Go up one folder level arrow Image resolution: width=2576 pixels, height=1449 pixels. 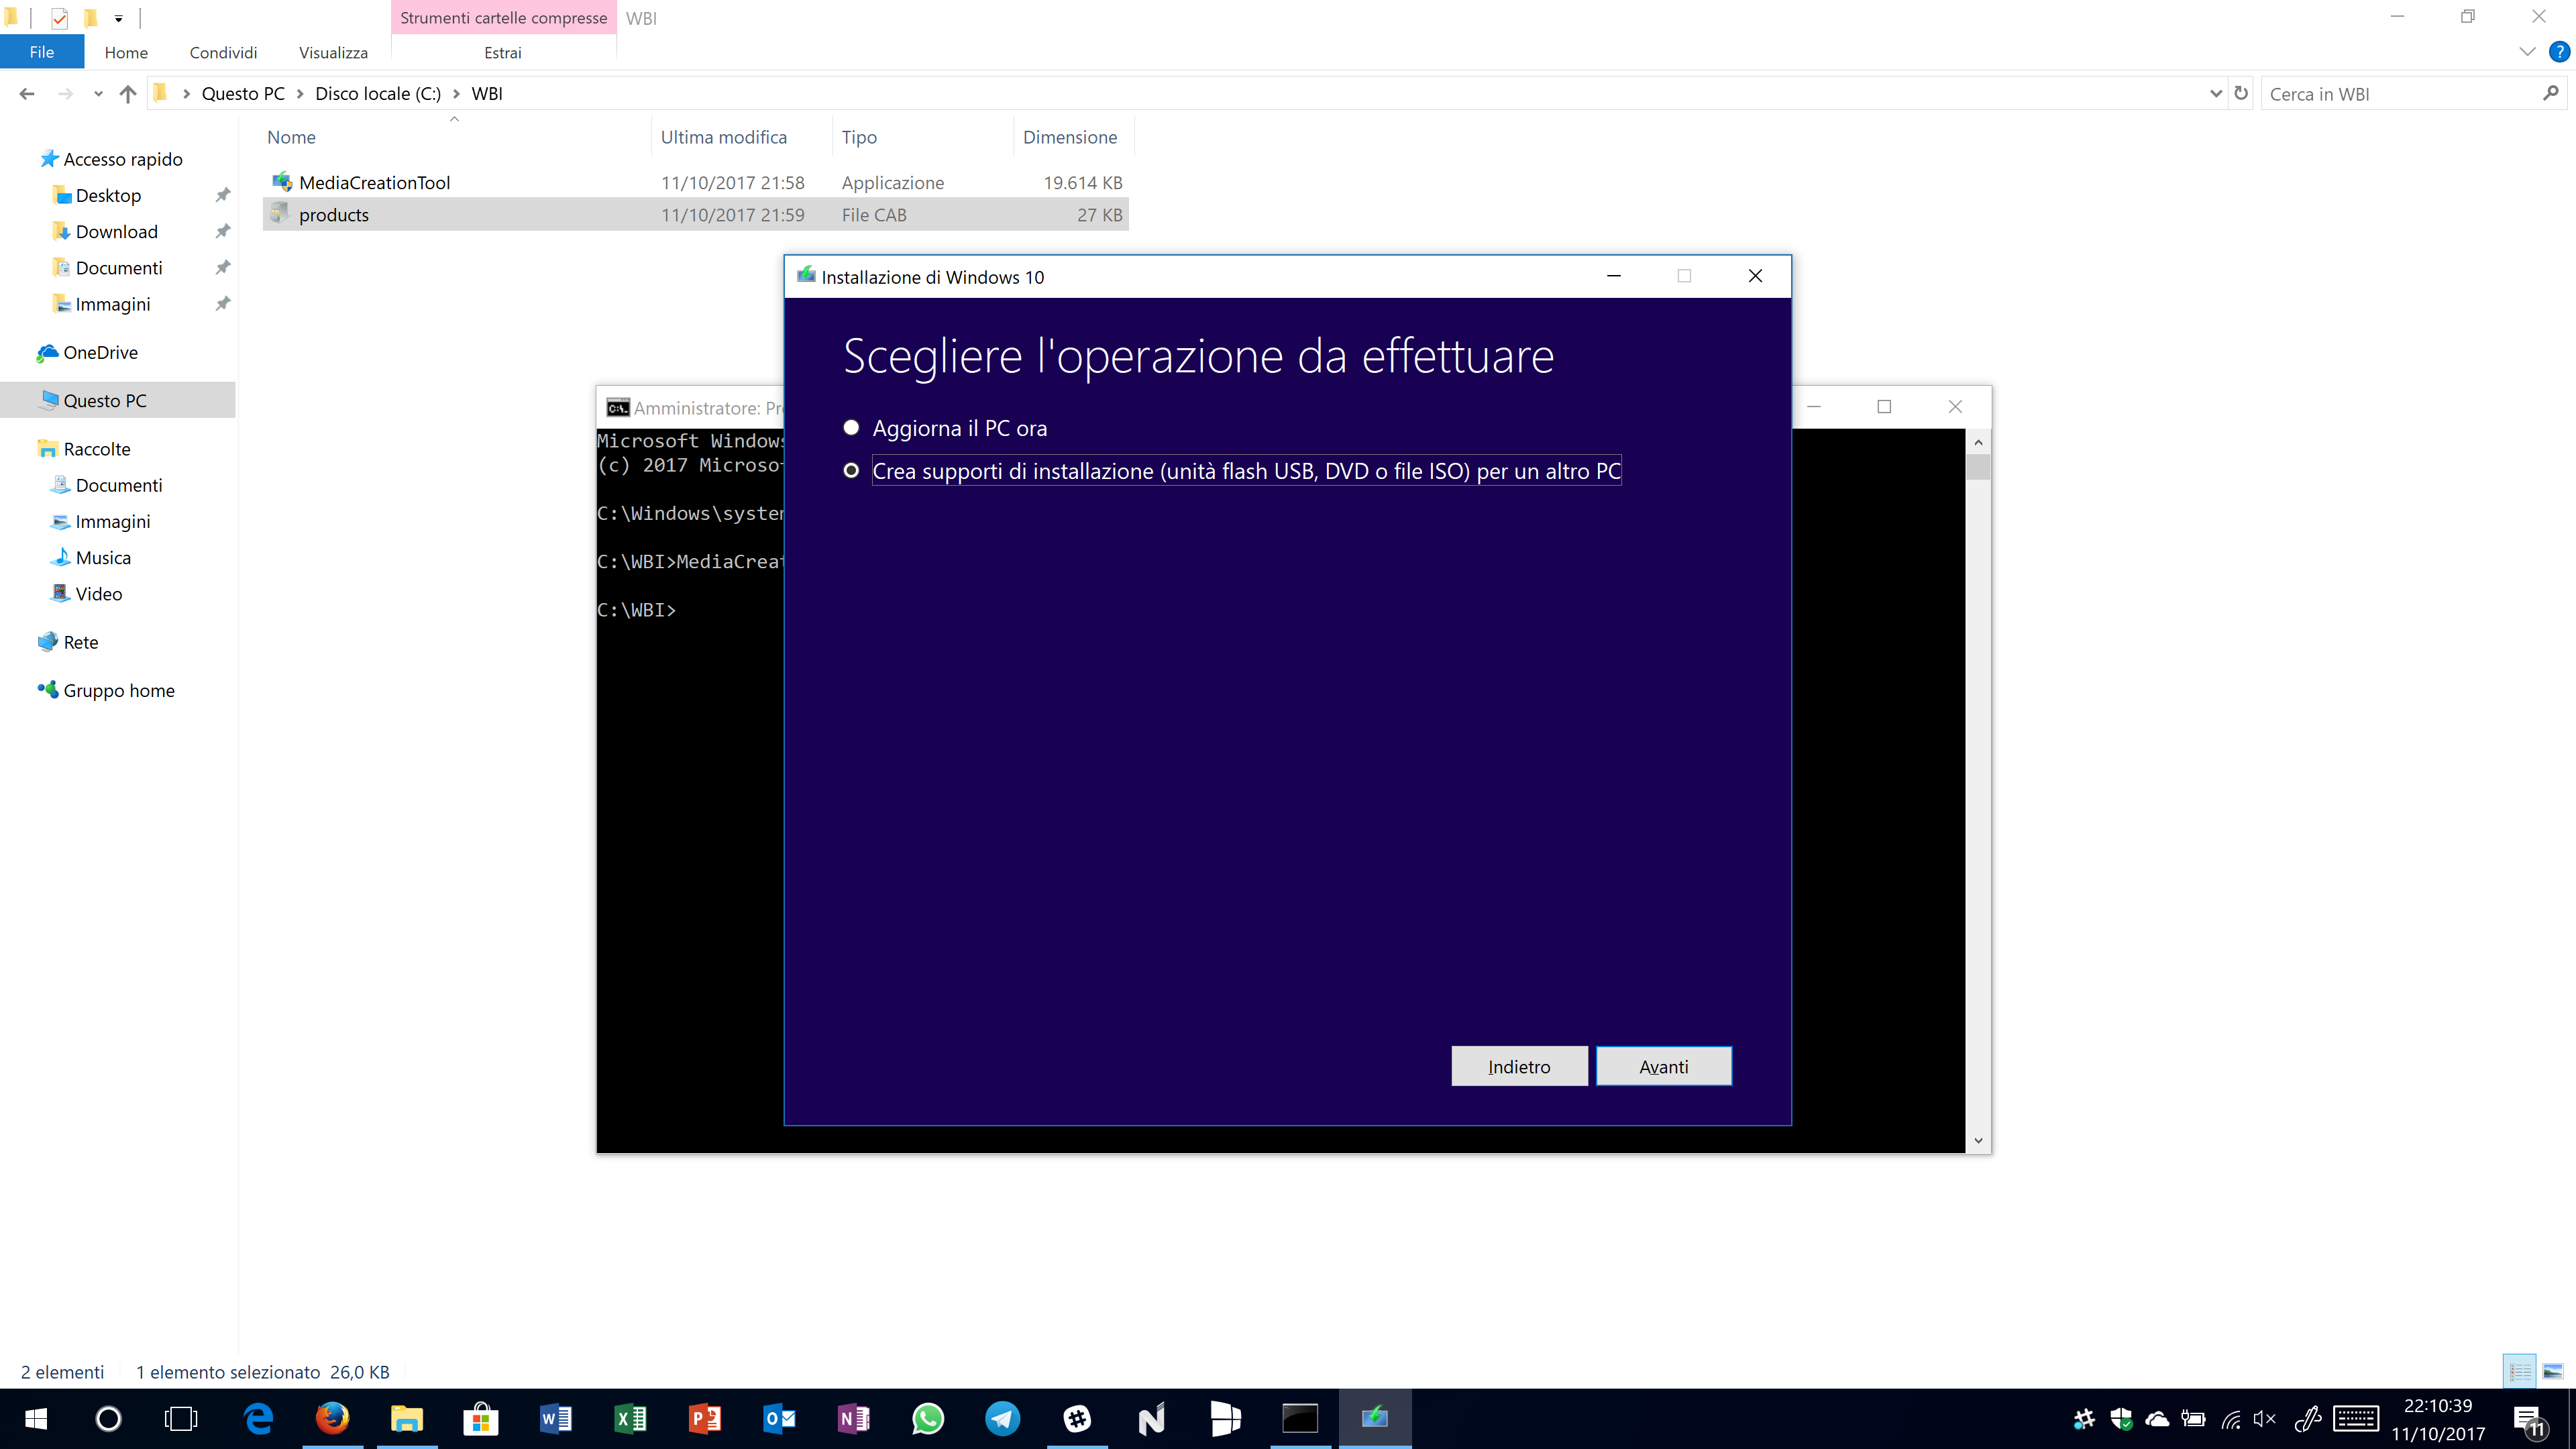pos(128,94)
